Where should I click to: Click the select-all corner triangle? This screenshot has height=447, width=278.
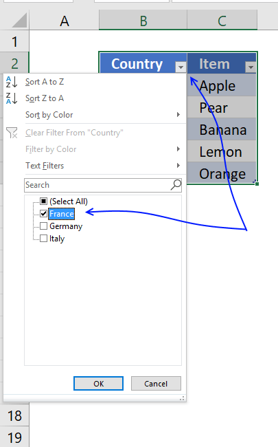click(20, 21)
